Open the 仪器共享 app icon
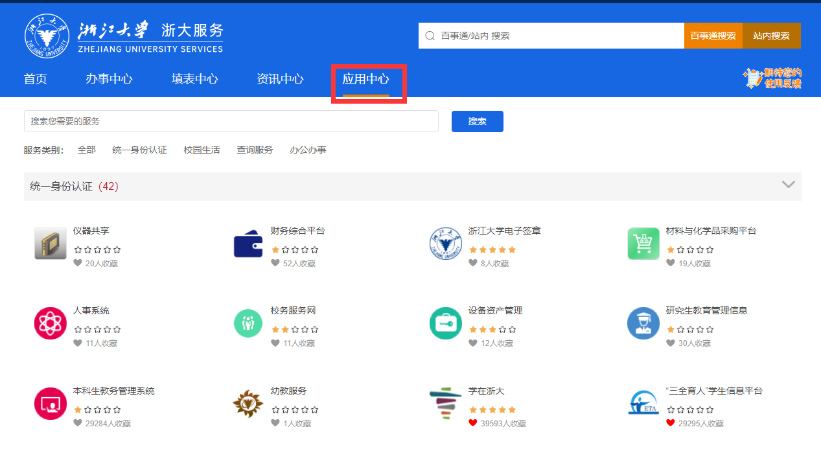This screenshot has width=821, height=449. (51, 244)
